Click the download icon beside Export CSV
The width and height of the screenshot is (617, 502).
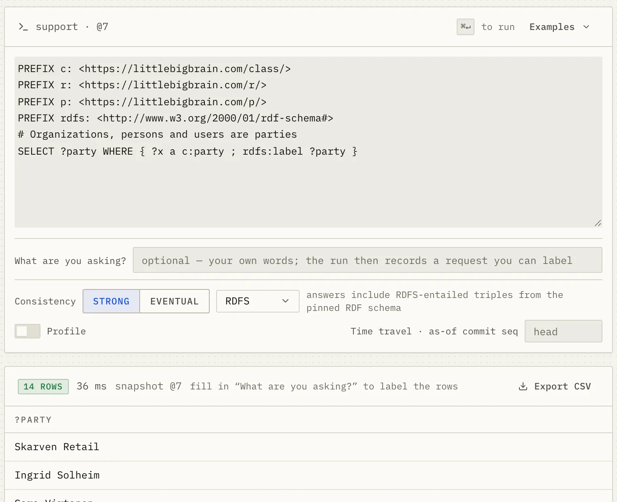click(x=523, y=387)
